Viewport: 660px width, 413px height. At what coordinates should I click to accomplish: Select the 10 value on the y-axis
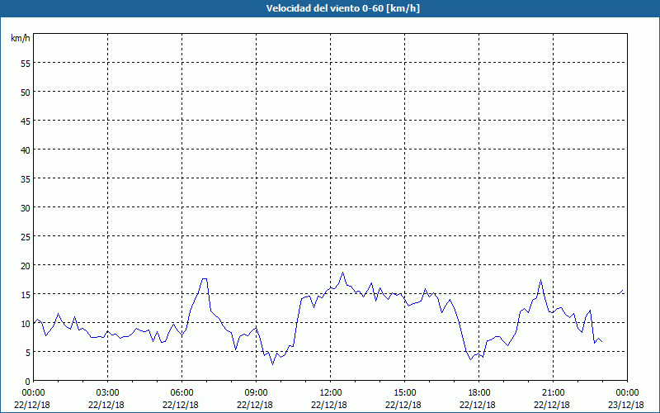pos(26,323)
